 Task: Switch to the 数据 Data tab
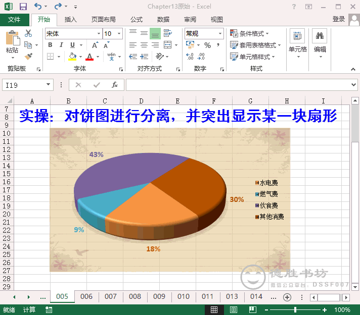click(163, 20)
